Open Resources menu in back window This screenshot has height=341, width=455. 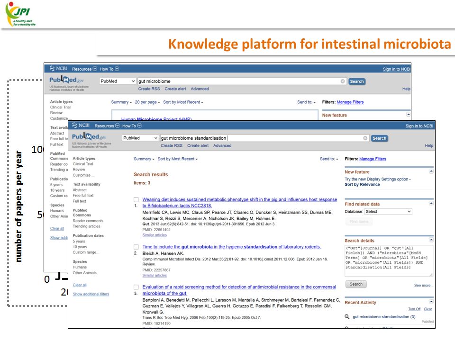[84, 69]
